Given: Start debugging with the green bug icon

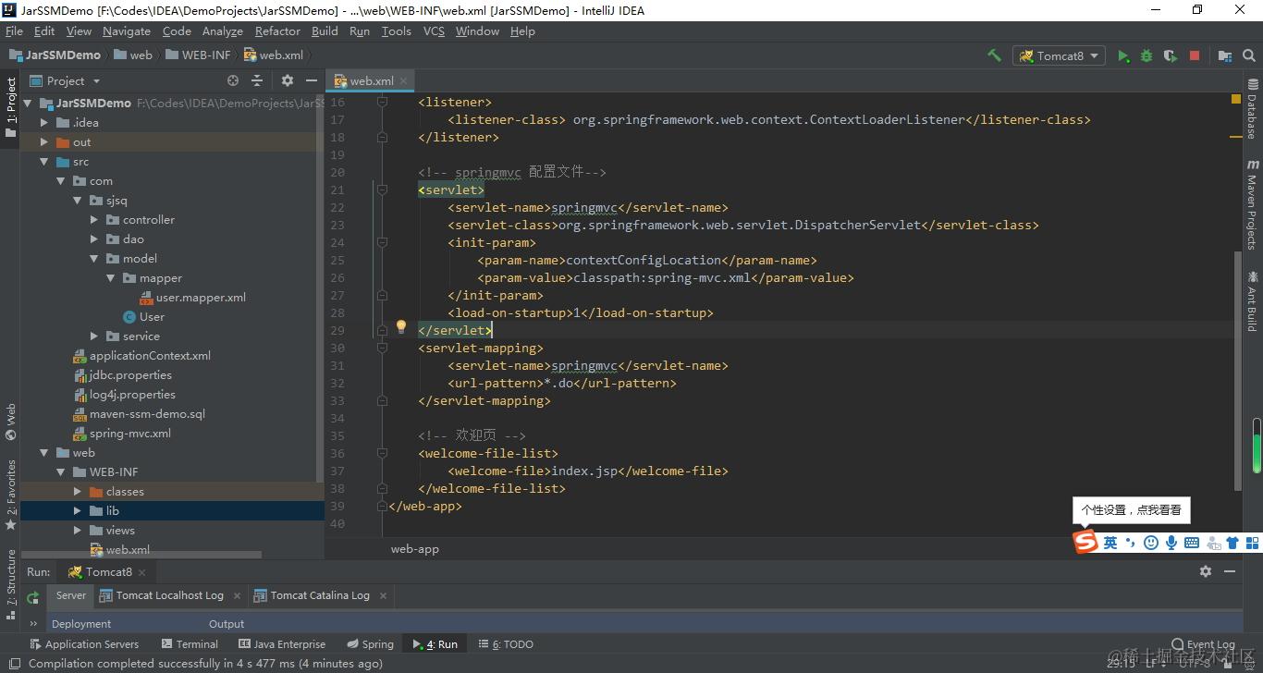Looking at the screenshot, I should [x=1147, y=55].
